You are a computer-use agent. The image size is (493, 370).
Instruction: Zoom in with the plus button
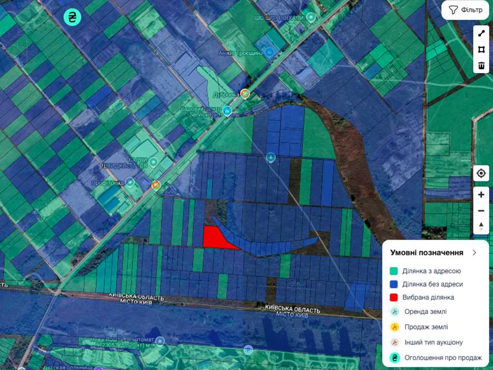click(481, 195)
